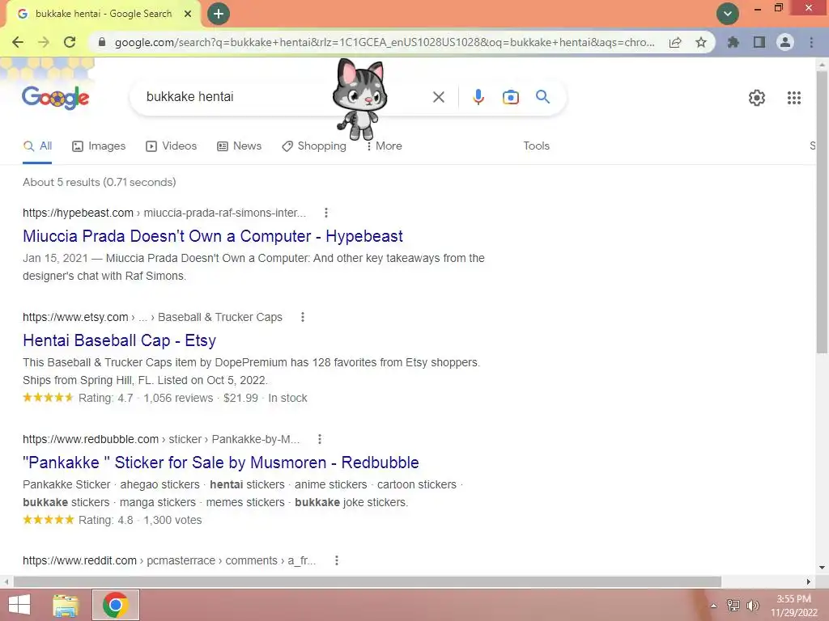The image size is (829, 621).
Task: Open the Chrome side panel
Action: [x=759, y=42]
